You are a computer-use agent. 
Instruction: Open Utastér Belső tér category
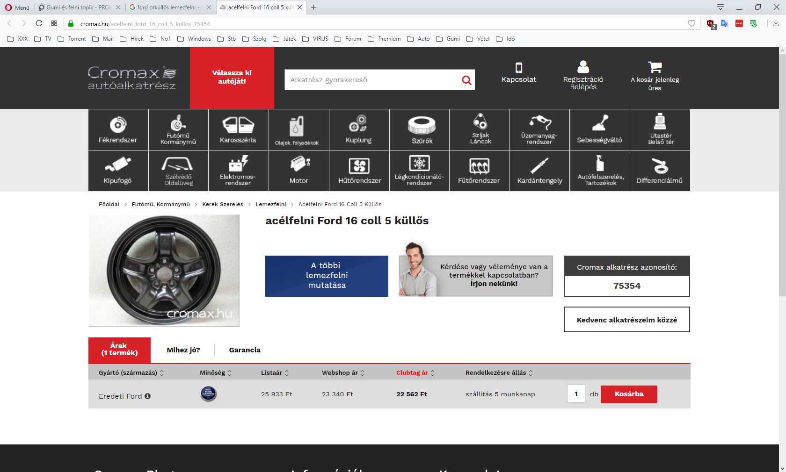660,130
